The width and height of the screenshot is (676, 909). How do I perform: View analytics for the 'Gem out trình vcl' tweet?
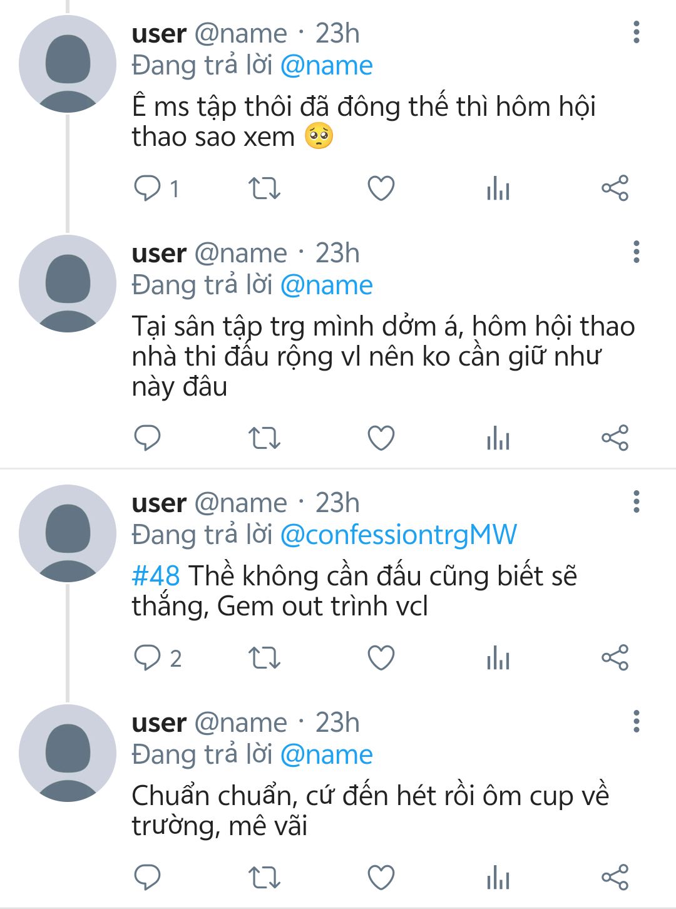[498, 658]
